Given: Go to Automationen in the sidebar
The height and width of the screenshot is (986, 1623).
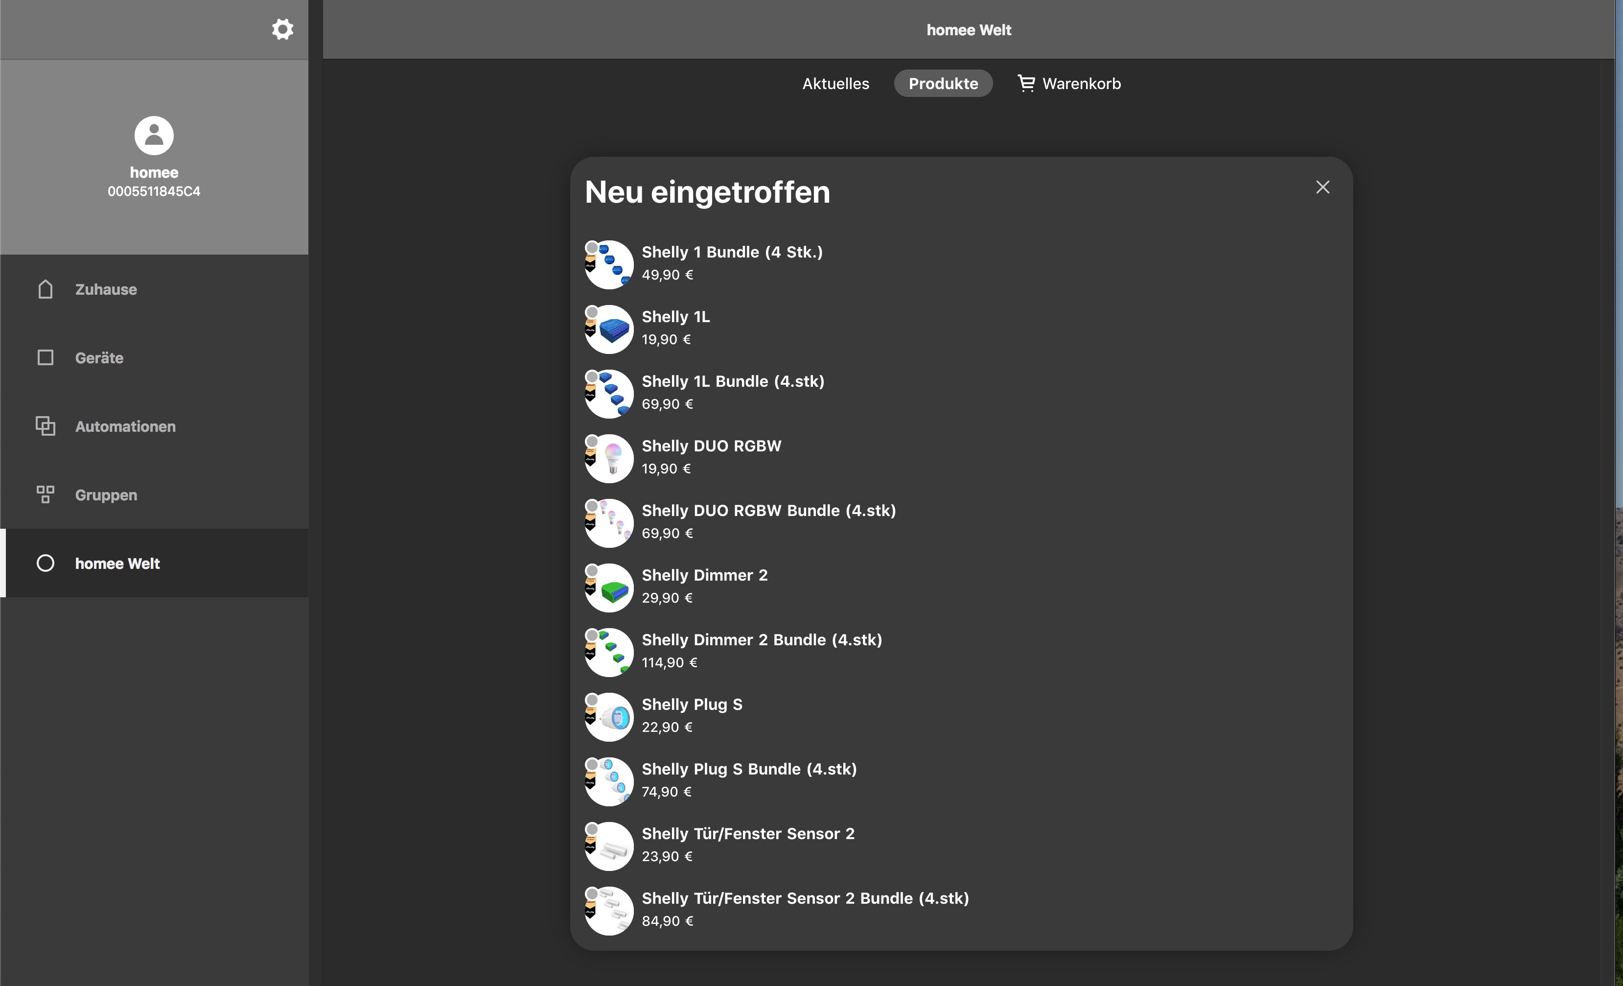Looking at the screenshot, I should click(125, 426).
